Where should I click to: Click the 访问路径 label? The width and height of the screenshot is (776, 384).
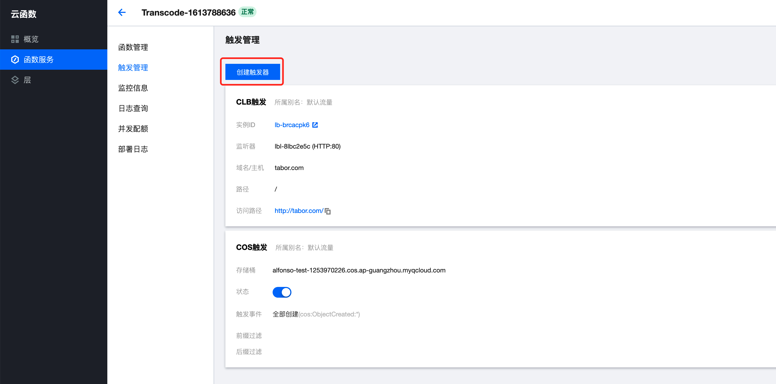(249, 211)
